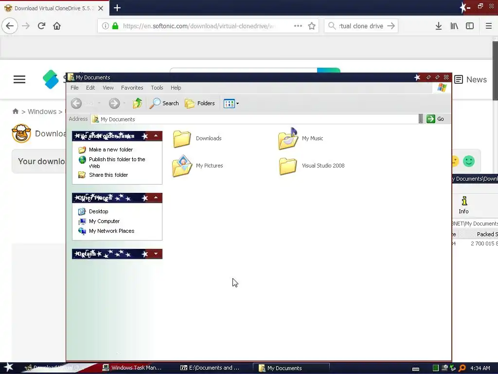This screenshot has width=498, height=374.
Task: Bookmark this page with the star icon
Action: (312, 26)
